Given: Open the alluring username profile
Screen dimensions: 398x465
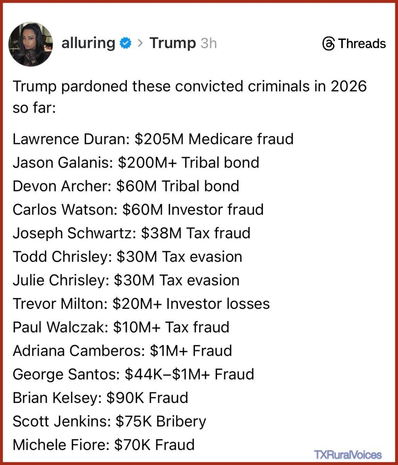Looking at the screenshot, I should coord(88,43).
